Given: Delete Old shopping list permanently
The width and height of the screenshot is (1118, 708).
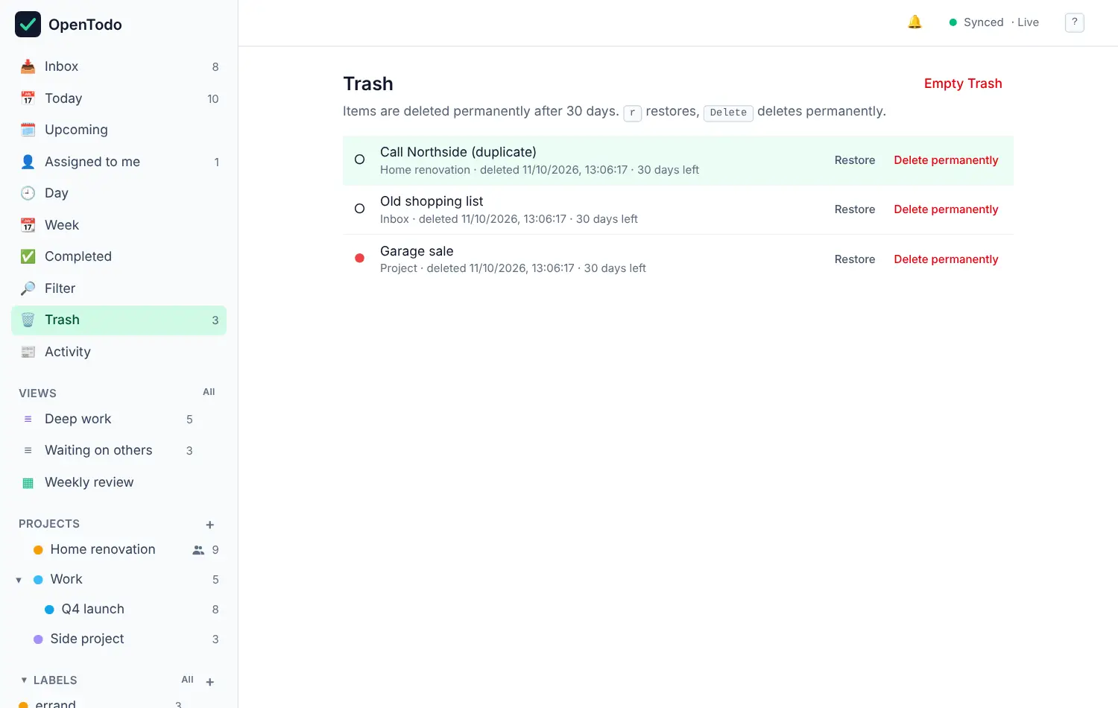Looking at the screenshot, I should click(946, 209).
